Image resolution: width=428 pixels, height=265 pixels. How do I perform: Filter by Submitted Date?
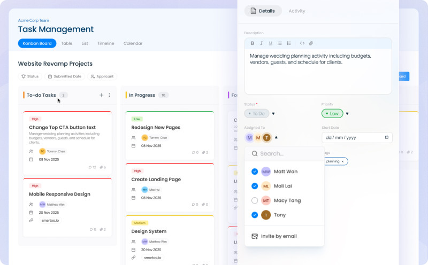click(x=65, y=76)
